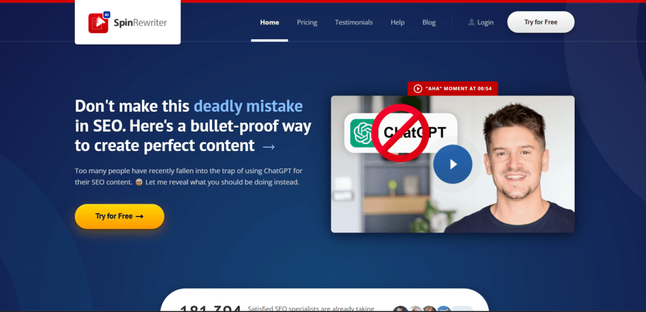The height and width of the screenshot is (312, 646).
Task: Click the SpinRewriter logo
Action: point(127,22)
